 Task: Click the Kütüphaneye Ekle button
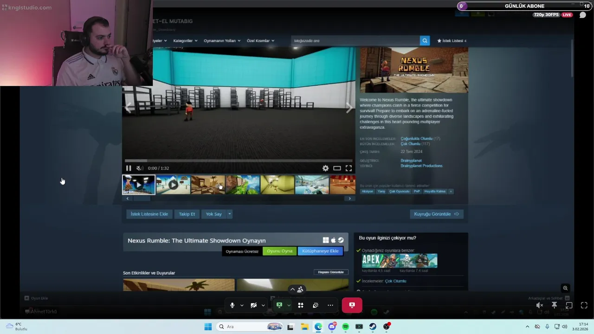[320, 251]
